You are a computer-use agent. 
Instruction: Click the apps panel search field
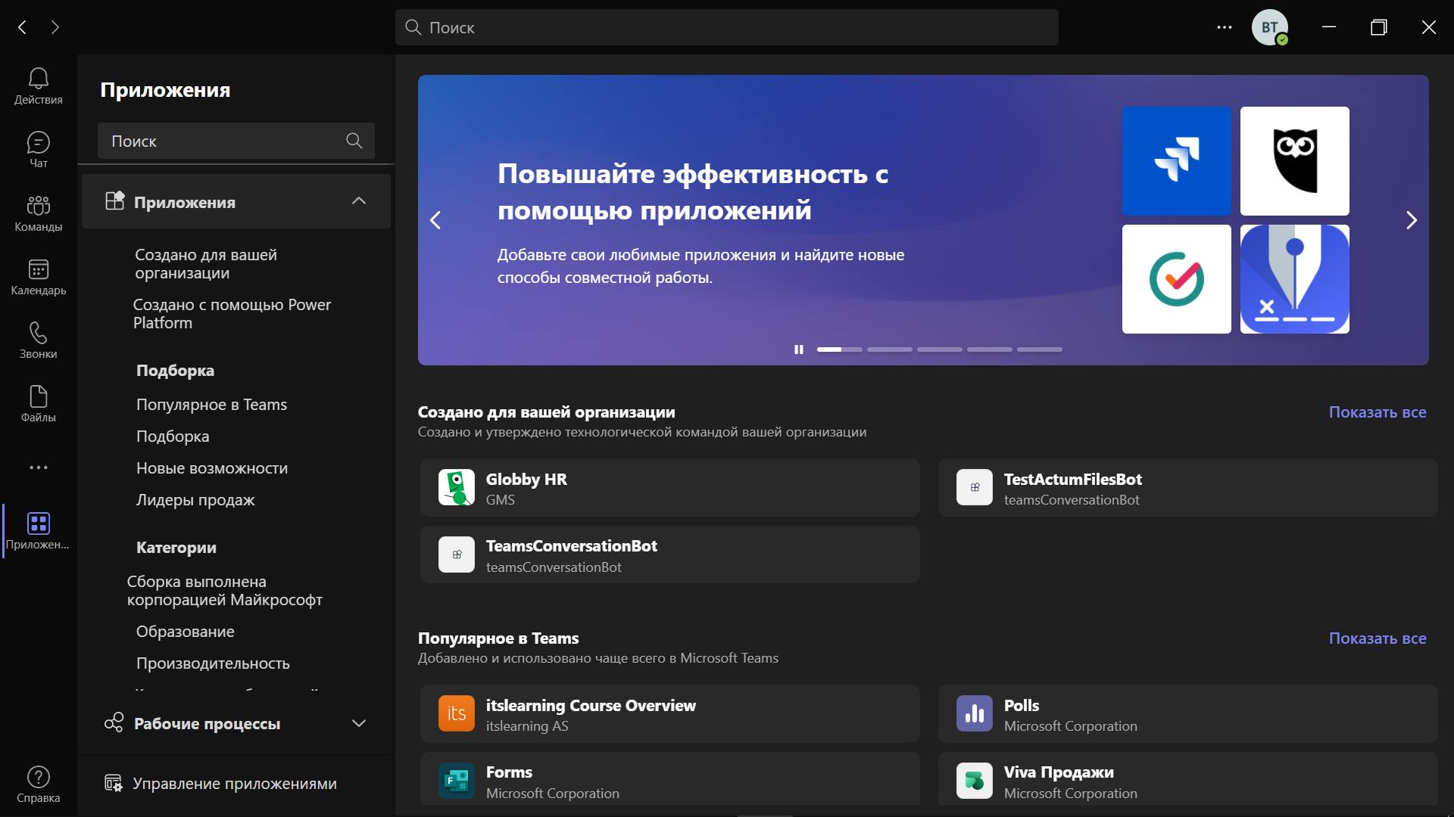pyautogui.click(x=223, y=141)
